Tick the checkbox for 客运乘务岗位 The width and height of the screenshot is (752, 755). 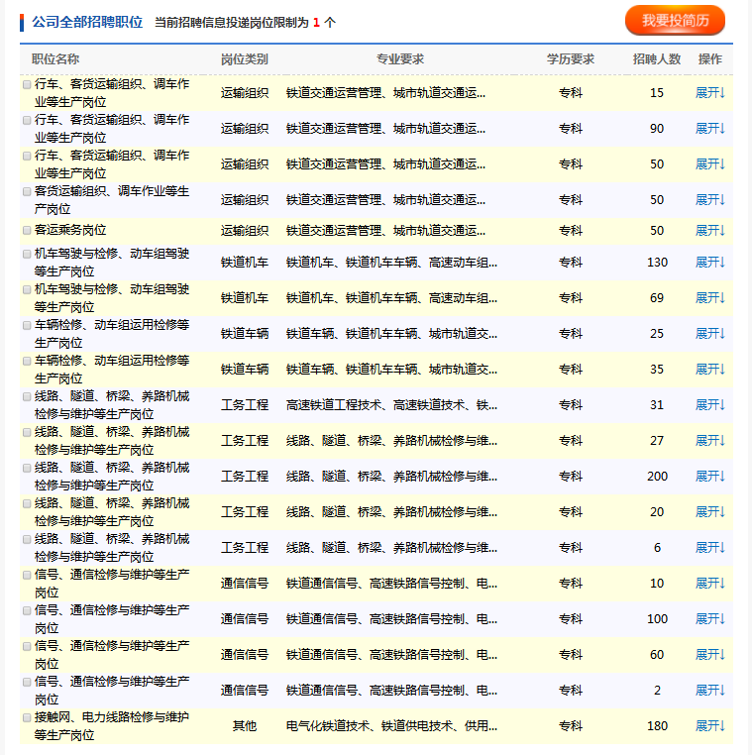27,229
